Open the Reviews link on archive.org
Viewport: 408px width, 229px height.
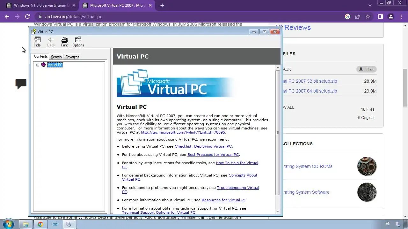pyautogui.click(x=297, y=28)
